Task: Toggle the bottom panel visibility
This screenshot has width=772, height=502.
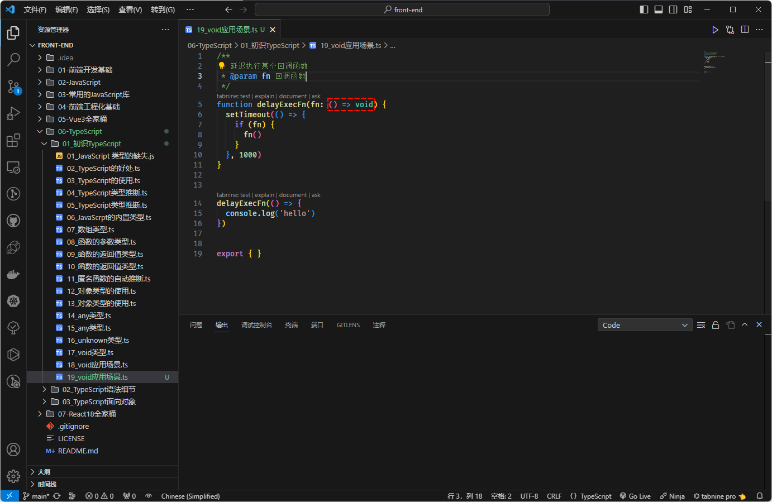Action: [x=659, y=9]
